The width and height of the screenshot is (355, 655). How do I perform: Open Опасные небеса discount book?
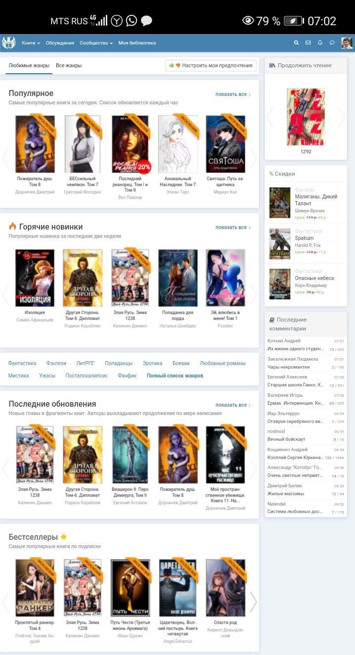tap(314, 278)
